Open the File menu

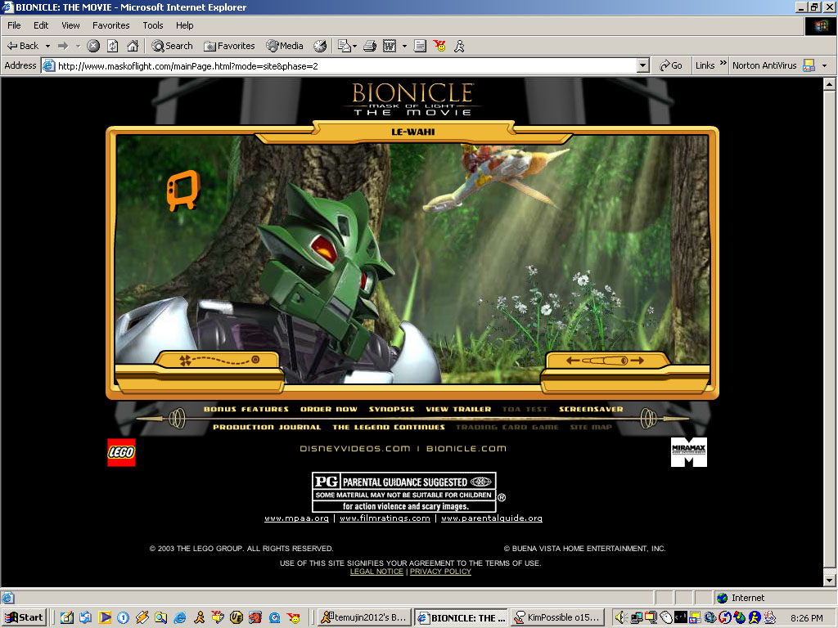coord(14,25)
